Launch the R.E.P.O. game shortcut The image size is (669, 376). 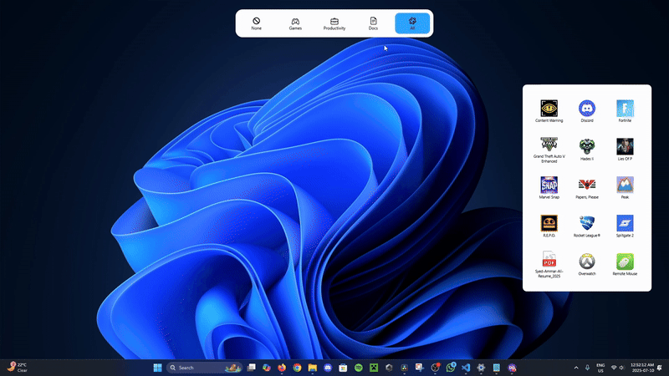(549, 224)
